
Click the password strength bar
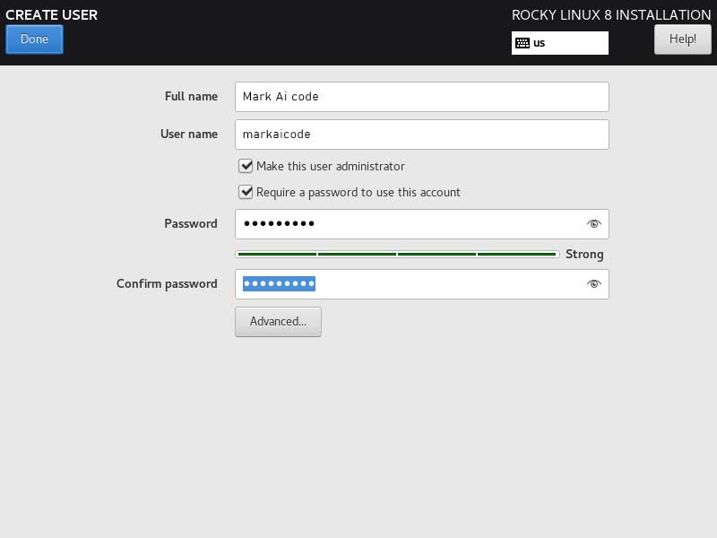397,255
